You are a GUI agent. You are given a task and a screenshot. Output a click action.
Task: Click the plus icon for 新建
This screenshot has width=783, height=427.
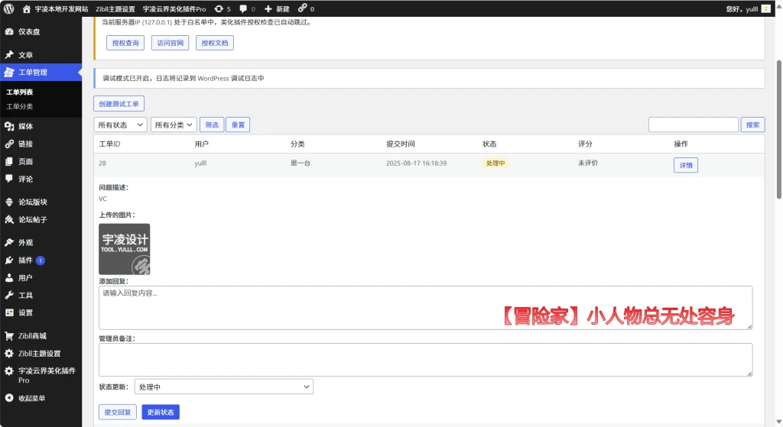pyautogui.click(x=268, y=9)
